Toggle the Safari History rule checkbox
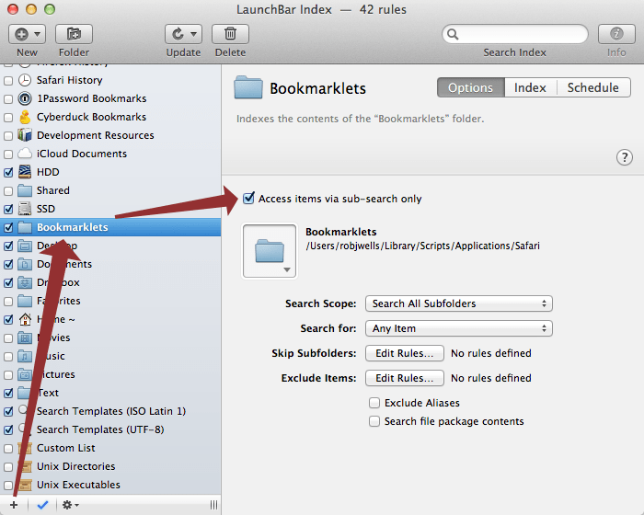The image size is (644, 515). 8,81
